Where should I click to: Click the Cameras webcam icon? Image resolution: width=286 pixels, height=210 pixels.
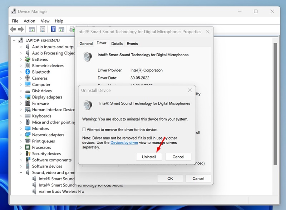pyautogui.click(x=28, y=78)
